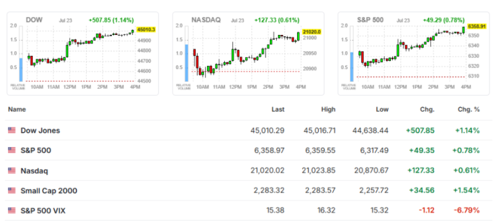502x224 pixels.
Task: Click the 45010.3 price label on DOW chart
Action: coord(146,30)
